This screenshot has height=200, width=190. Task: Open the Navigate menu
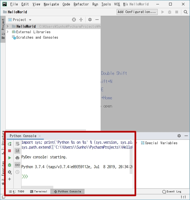(x=51, y=4)
